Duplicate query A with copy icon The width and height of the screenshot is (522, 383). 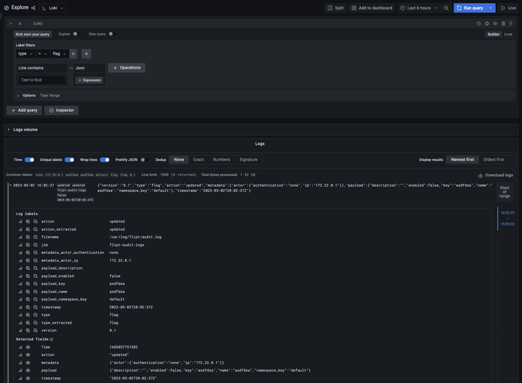click(487, 23)
